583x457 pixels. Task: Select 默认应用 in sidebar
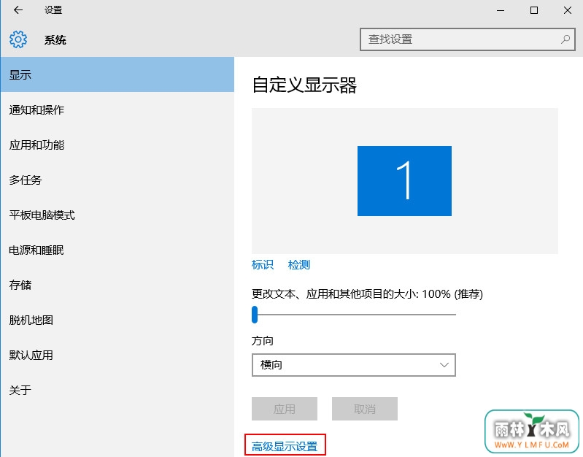(117, 355)
